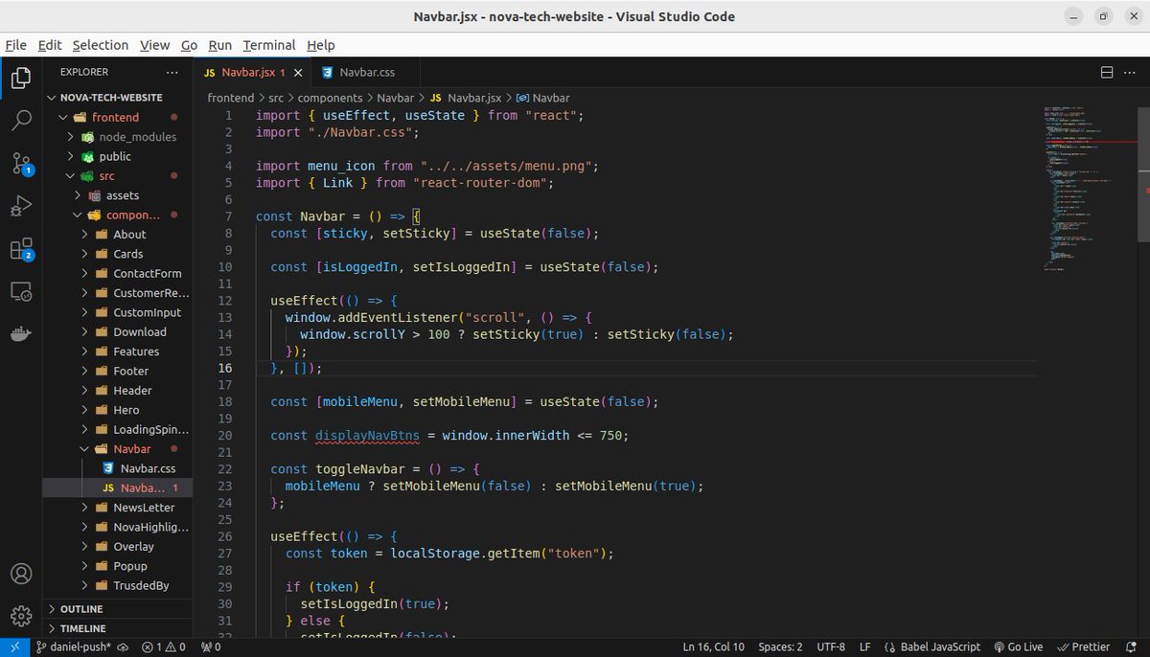Expand the Cards folder

pyautogui.click(x=119, y=254)
